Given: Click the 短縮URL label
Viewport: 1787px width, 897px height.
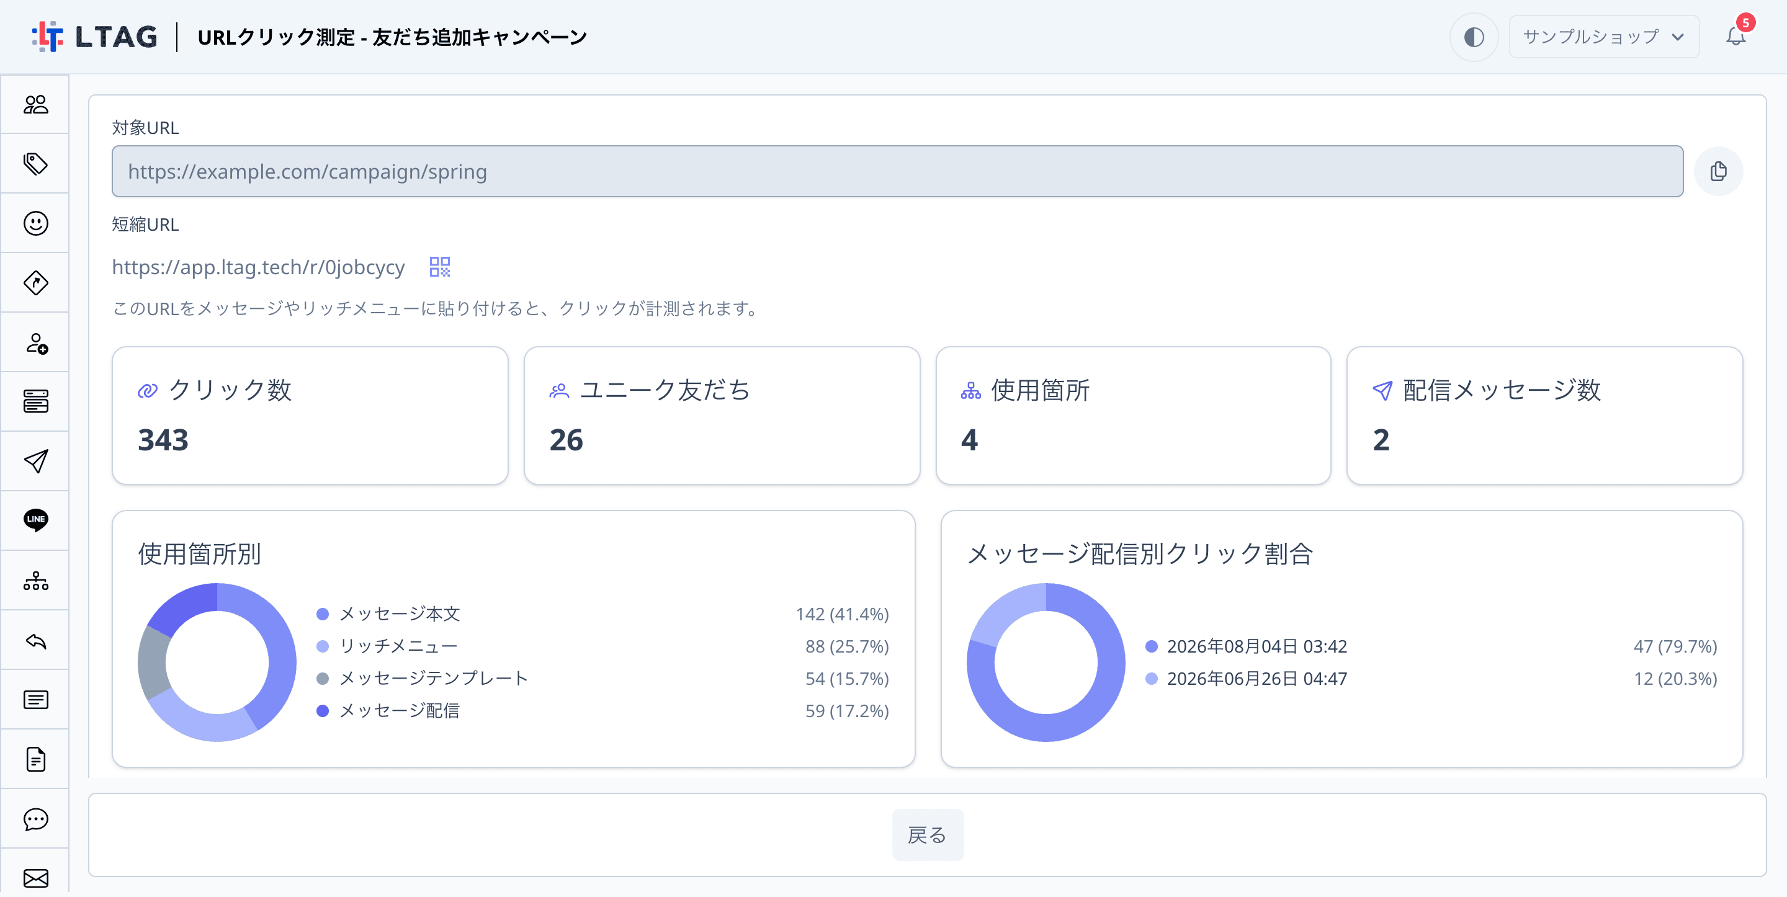Looking at the screenshot, I should pos(145,224).
